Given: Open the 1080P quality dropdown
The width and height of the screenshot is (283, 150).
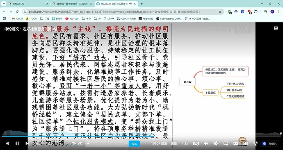Looking at the screenshot, I should pyautogui.click(x=159, y=143).
